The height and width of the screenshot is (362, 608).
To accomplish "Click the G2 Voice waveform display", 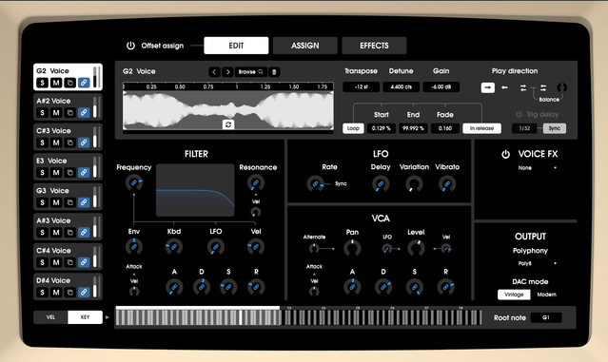I will pos(228,110).
